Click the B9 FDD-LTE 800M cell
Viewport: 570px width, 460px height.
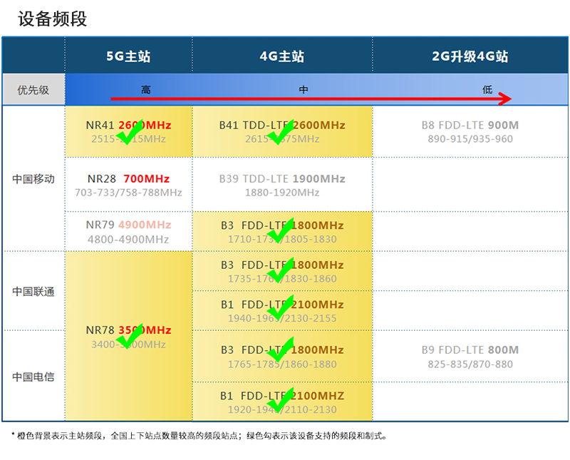470,357
